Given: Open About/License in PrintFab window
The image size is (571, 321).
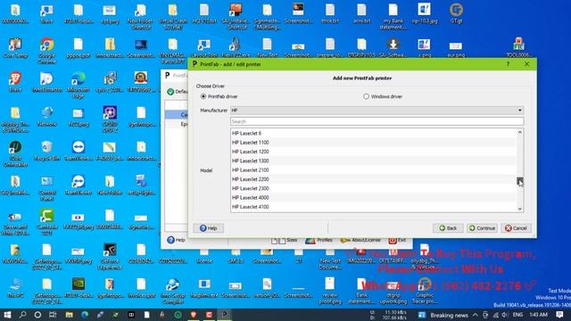Looking at the screenshot, I should (360, 240).
